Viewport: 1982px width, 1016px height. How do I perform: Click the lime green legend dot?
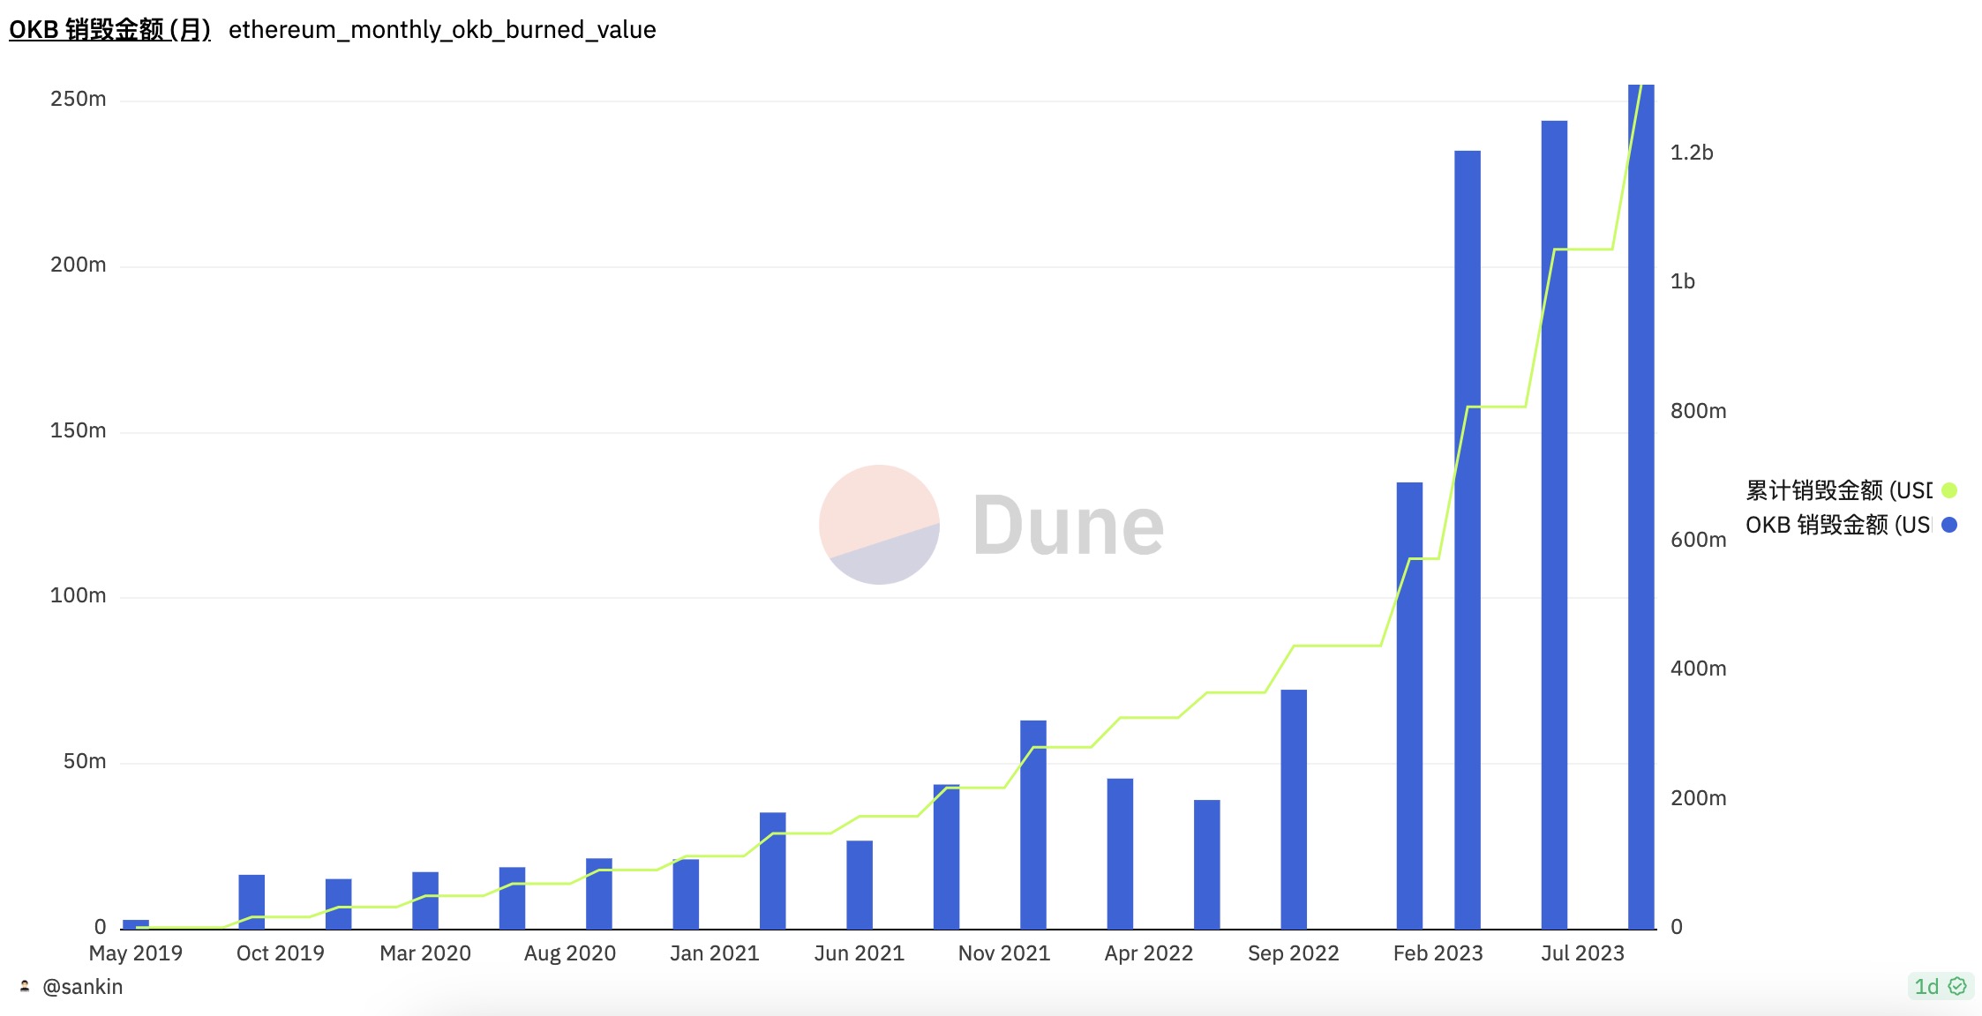tap(1949, 490)
